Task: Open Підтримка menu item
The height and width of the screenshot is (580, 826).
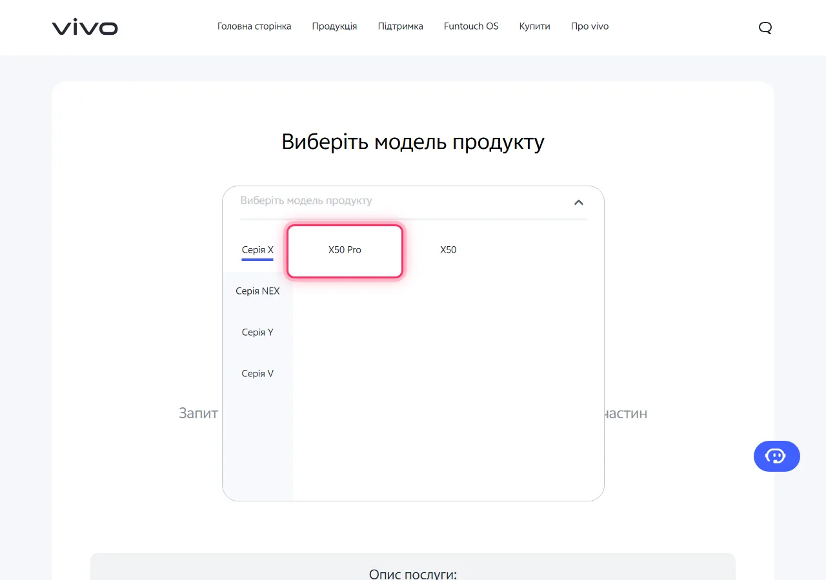Action: pos(401,26)
